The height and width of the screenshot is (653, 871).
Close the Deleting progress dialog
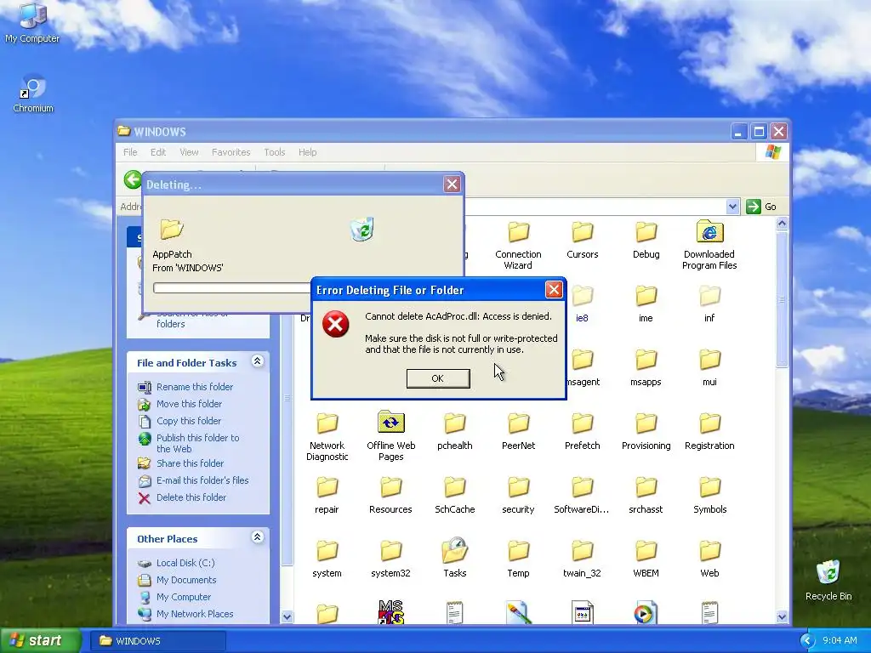click(x=453, y=185)
